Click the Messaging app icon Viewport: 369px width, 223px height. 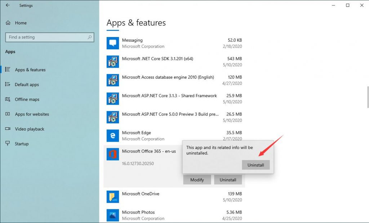click(113, 43)
